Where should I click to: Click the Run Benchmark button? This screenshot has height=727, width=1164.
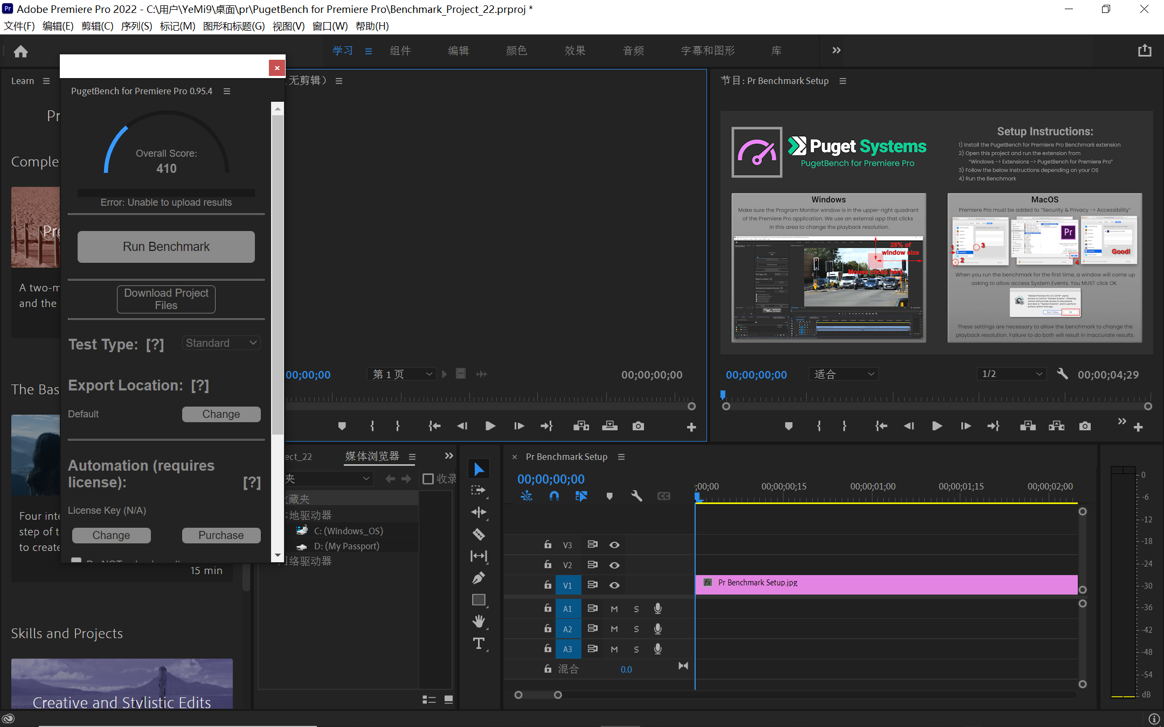point(166,247)
